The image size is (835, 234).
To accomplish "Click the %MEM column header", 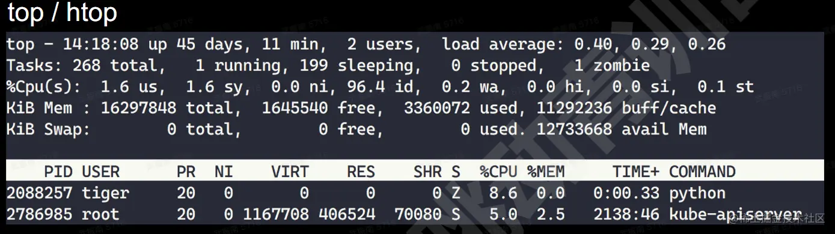I will coord(546,172).
